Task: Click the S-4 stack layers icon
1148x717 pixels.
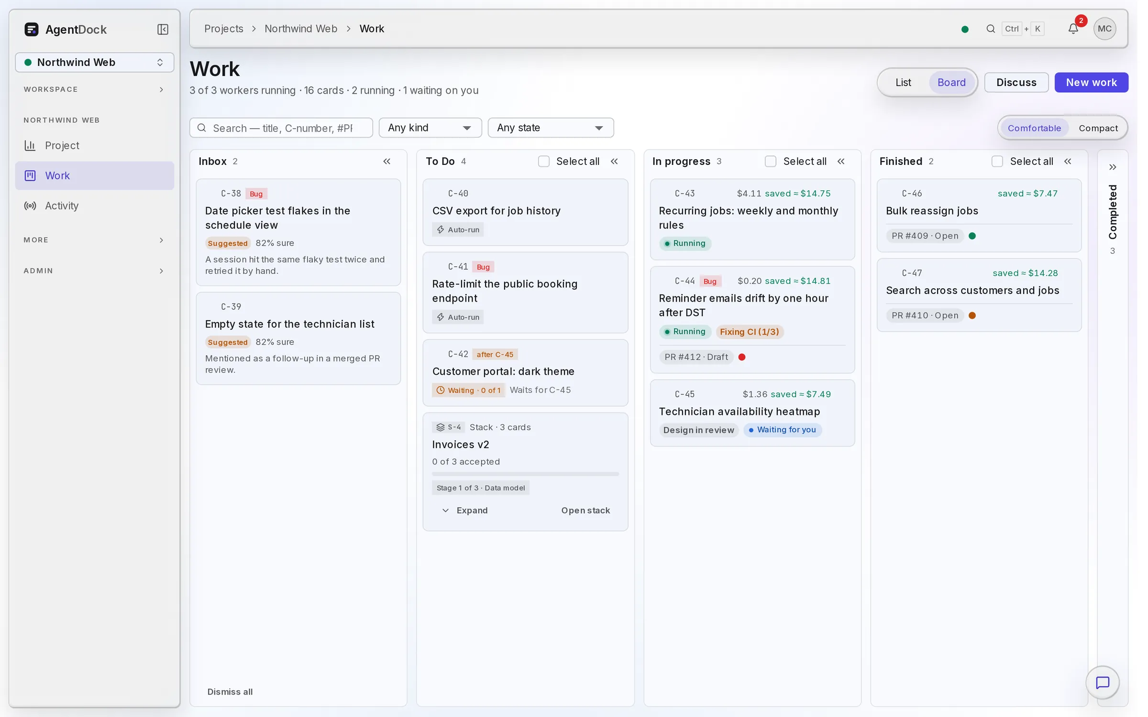Action: tap(441, 427)
